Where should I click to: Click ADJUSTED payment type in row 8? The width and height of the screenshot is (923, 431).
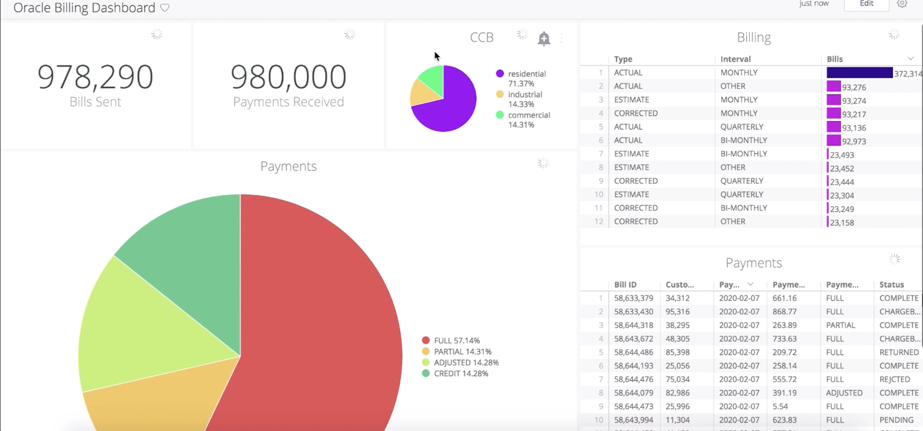844,393
